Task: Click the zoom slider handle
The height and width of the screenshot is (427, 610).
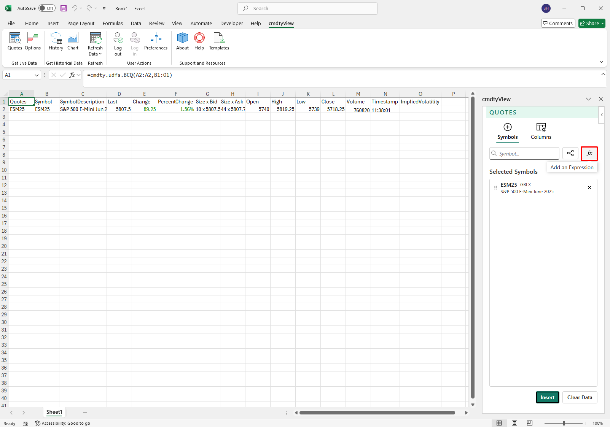Action: tap(564, 423)
